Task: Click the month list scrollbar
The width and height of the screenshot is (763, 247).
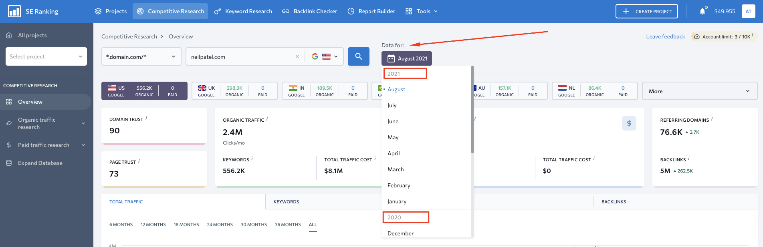Action: (x=472, y=110)
